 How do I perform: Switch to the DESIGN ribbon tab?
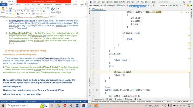(27, 5)
